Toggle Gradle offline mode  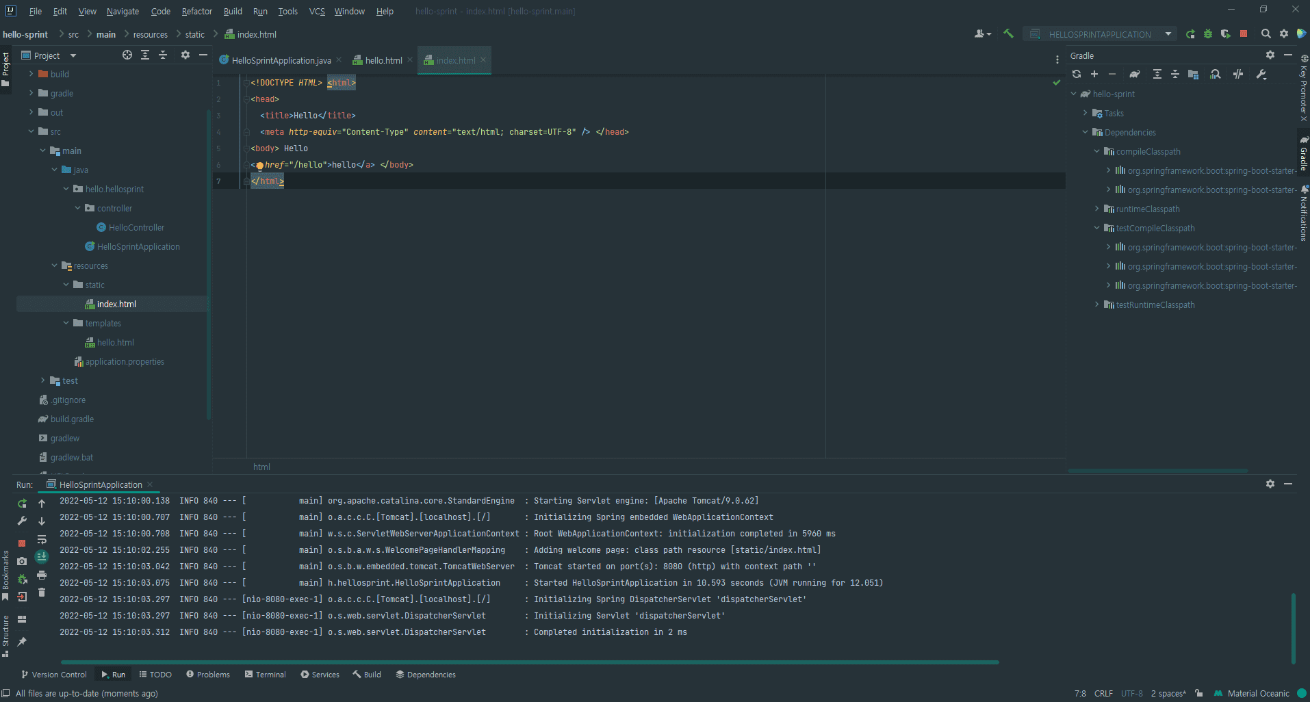pos(1238,74)
